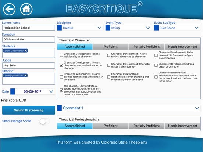The image size is (203, 152).
Task: Go to the home screen icon
Action: pyautogui.click(x=26, y=9)
